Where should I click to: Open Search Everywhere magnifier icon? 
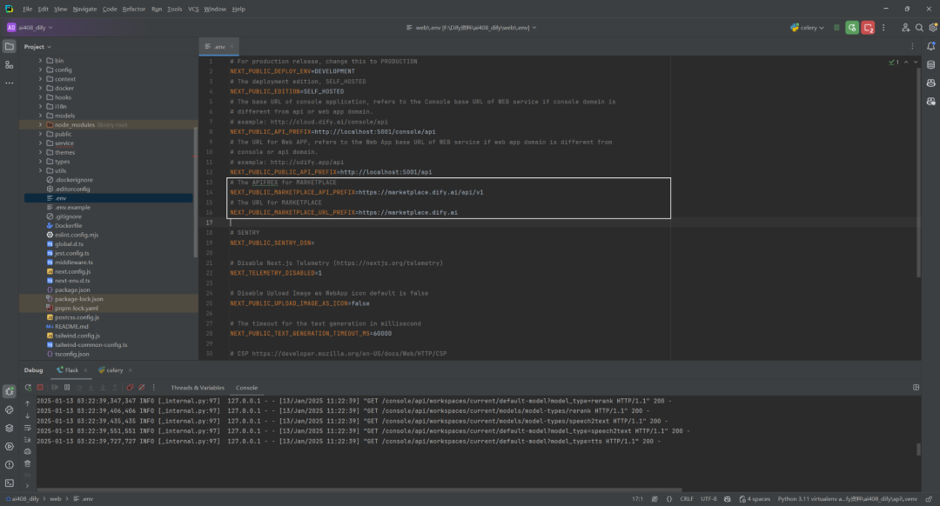(919, 28)
